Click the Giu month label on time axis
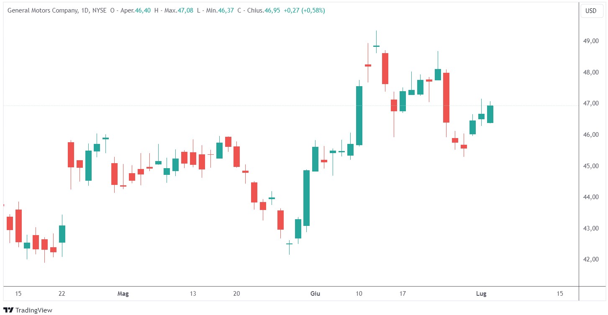Screen dimensions: 608x315 [316, 294]
